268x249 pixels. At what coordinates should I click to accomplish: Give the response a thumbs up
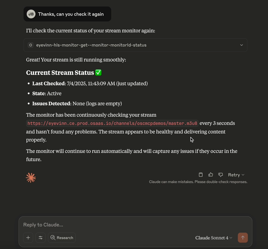[211, 175]
